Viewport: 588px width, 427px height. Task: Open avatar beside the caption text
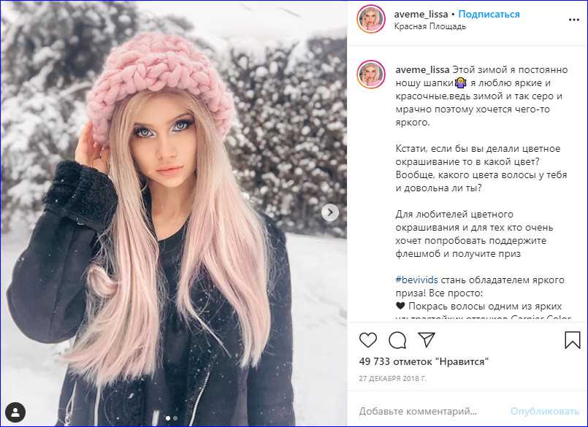[x=371, y=74]
